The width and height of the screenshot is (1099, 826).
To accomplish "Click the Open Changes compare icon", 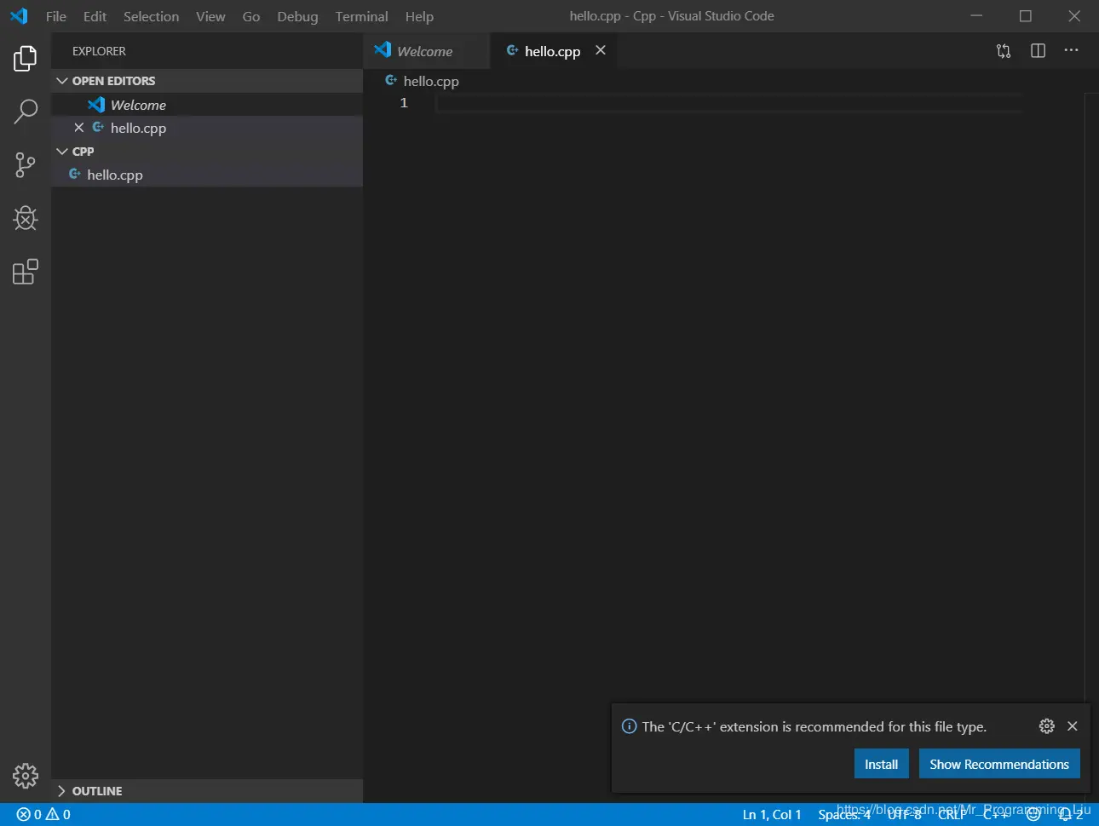I will (x=1004, y=51).
